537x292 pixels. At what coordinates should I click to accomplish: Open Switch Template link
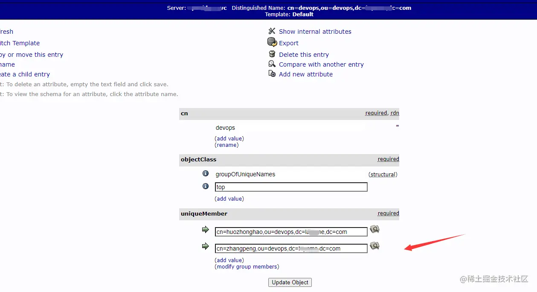[x=20, y=43]
